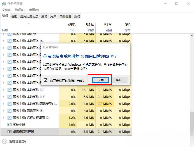
Task: Click gear icon of 服务主机: 远程过程调用 (2)
Action: [x=10, y=118]
